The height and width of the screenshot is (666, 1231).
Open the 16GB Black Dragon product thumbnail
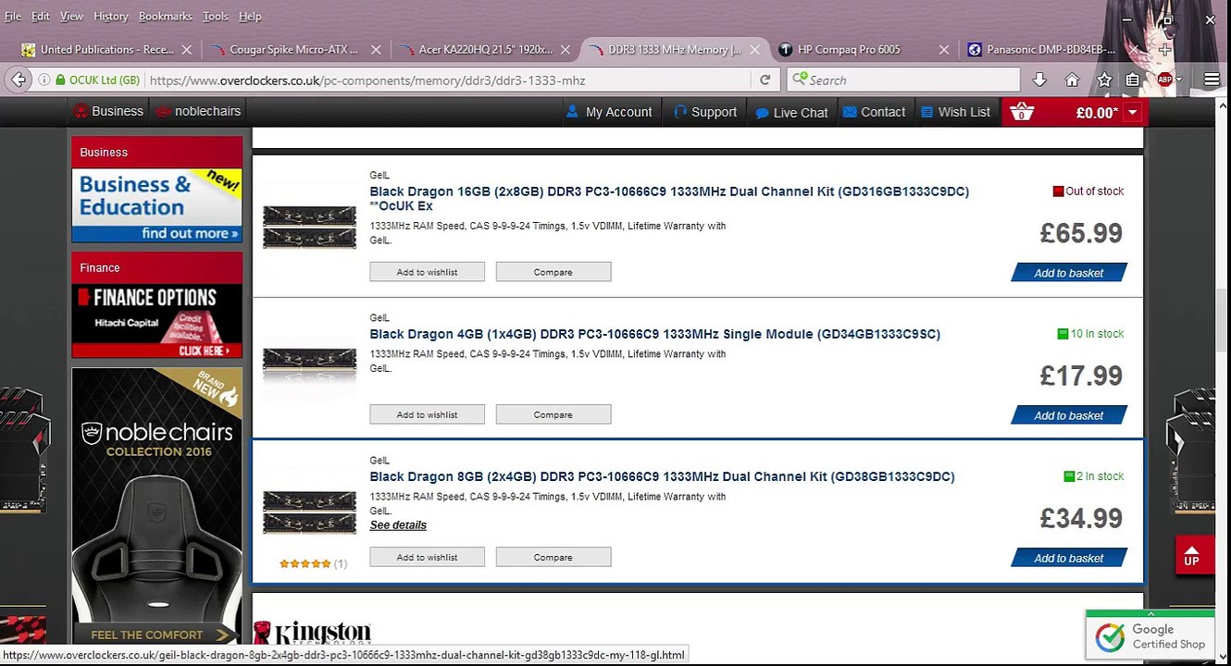coord(309,227)
